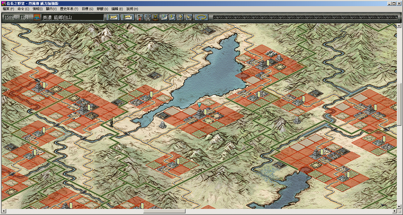Click the horizontal scrollbar's left arrow
This screenshot has width=403, height=215.
tap(3, 211)
